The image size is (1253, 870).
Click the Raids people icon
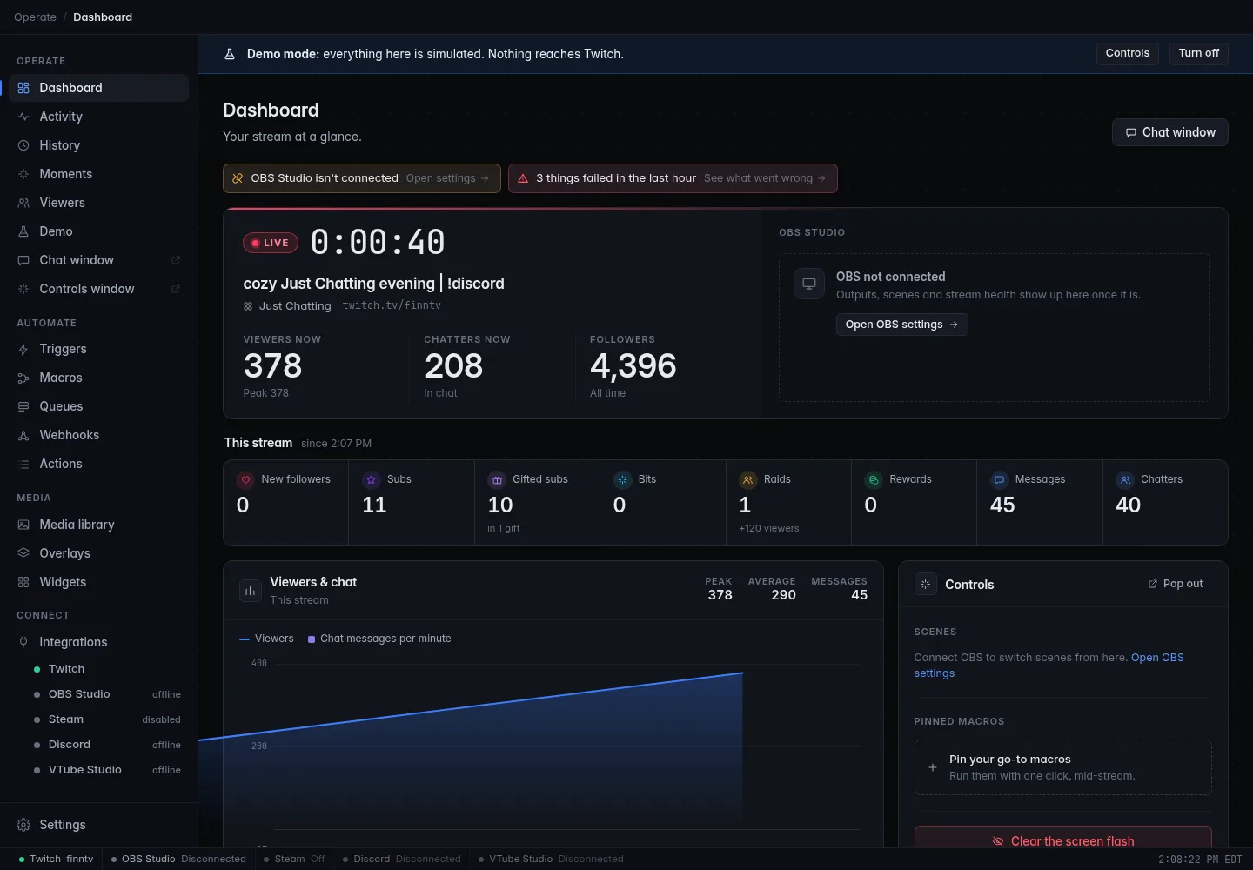[748, 479]
